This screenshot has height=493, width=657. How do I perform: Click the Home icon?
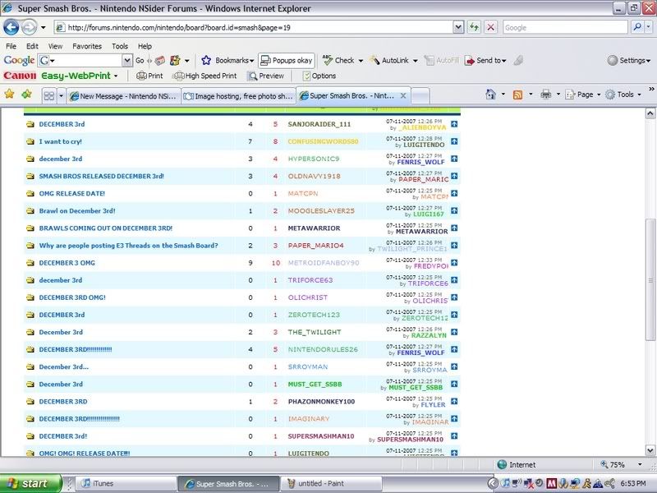[x=490, y=94]
